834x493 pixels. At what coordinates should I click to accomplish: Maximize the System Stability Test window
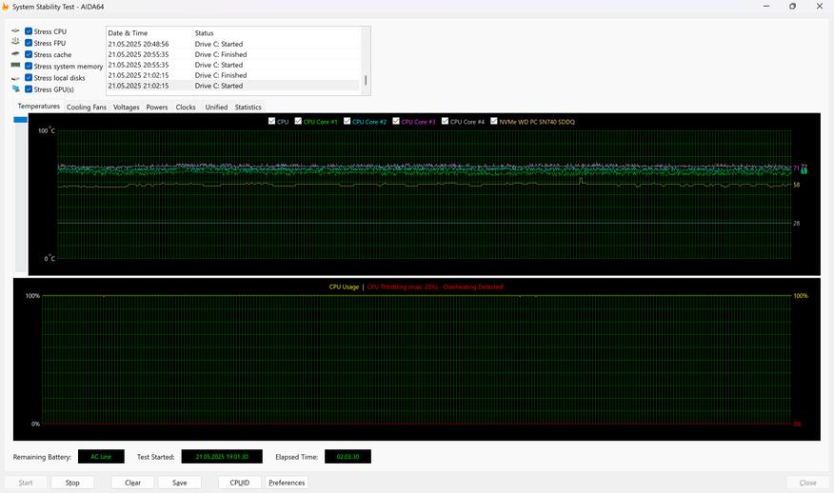click(792, 6)
